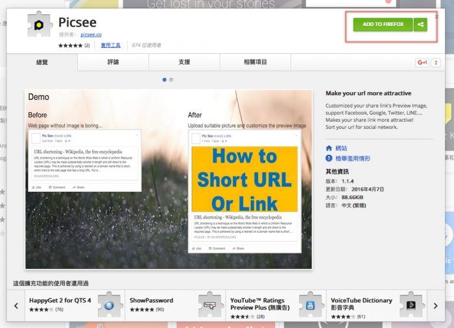
Task: Go to next related extensions with right arrow
Action: [x=435, y=306]
